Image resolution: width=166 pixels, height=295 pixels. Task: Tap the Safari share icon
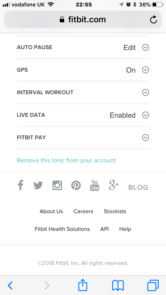(83, 285)
